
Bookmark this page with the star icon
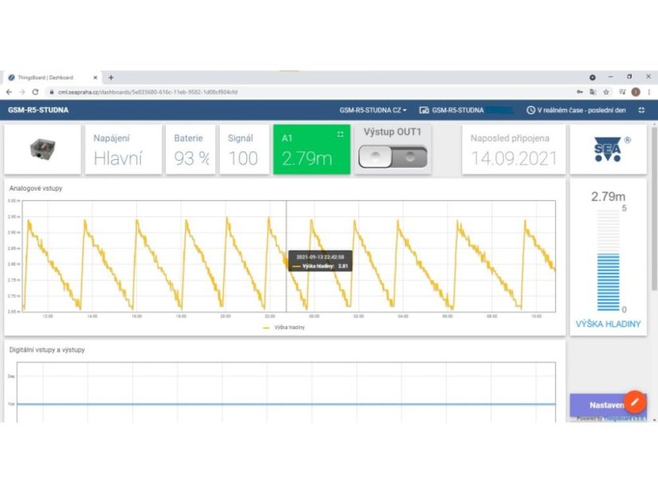pyautogui.click(x=606, y=92)
